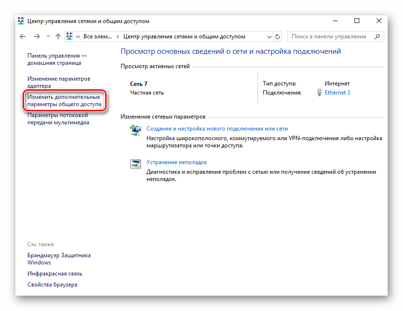Open Изменение параметров адаптера link
403x311 pixels.
pyautogui.click(x=59, y=82)
